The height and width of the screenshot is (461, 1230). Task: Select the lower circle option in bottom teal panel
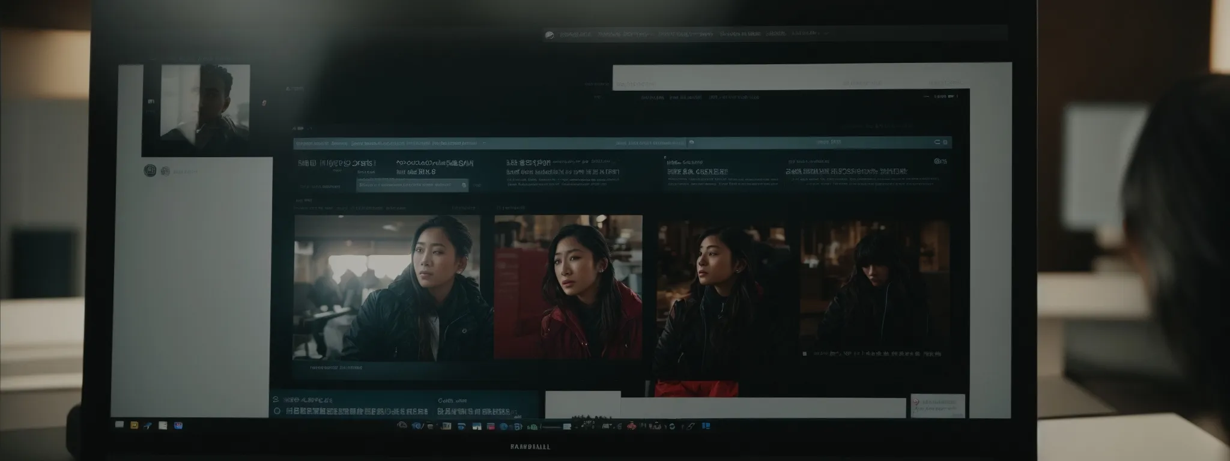[x=277, y=412]
